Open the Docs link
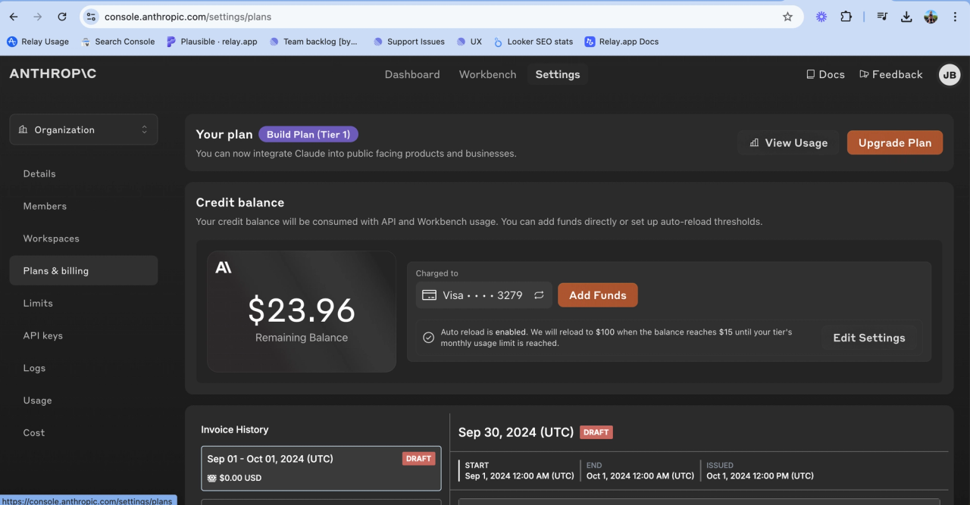 coord(825,74)
